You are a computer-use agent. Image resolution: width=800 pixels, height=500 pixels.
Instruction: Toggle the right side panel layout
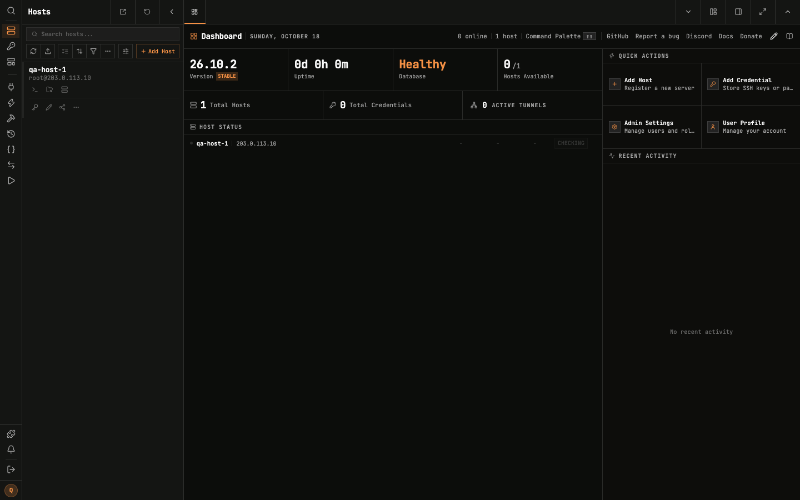tap(738, 12)
